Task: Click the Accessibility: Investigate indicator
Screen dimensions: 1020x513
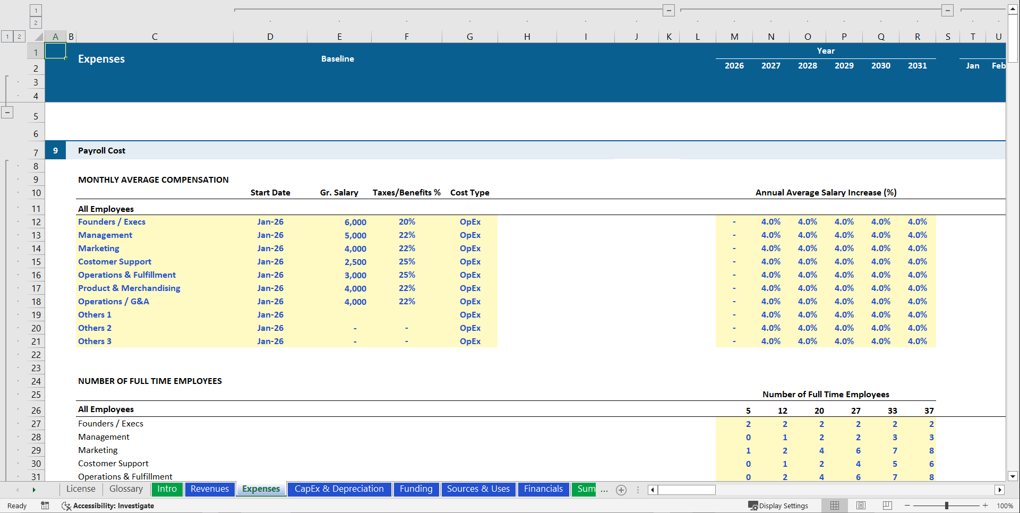Action: [x=108, y=506]
